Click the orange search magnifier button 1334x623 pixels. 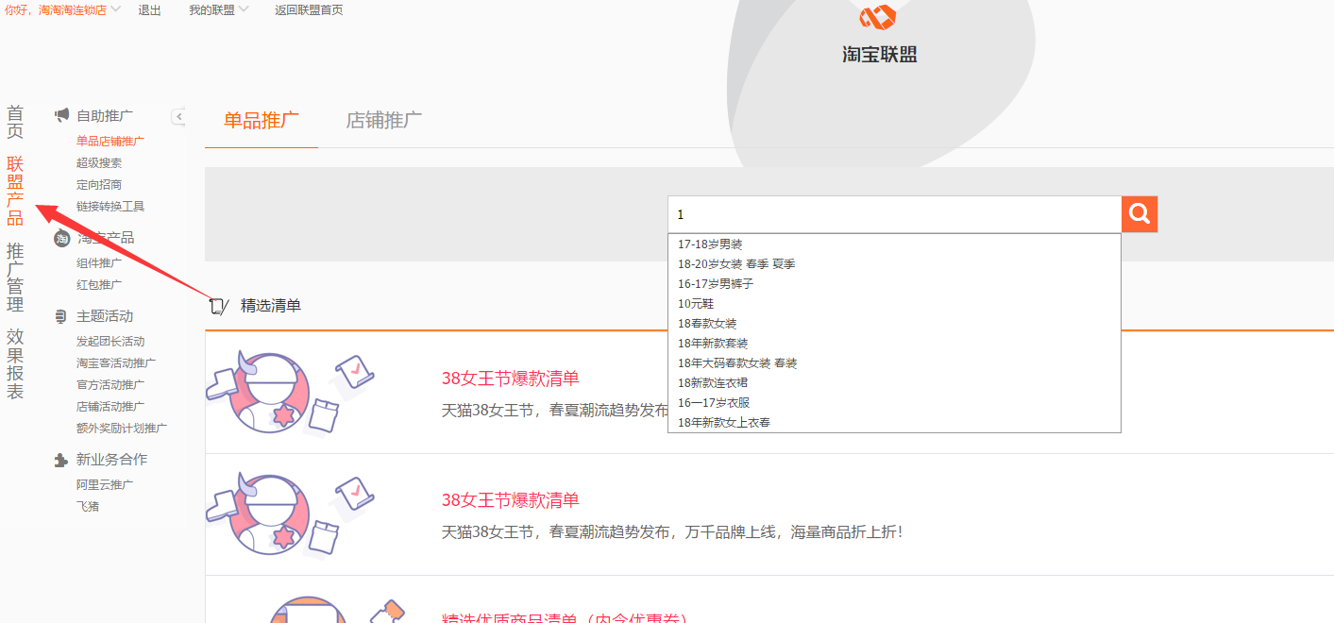point(1140,214)
